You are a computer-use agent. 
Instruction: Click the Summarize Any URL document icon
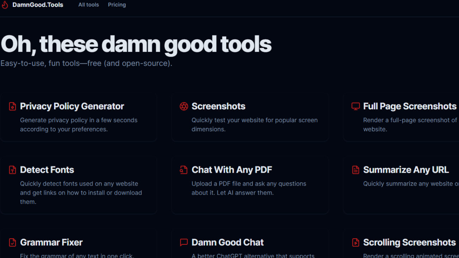pyautogui.click(x=356, y=170)
